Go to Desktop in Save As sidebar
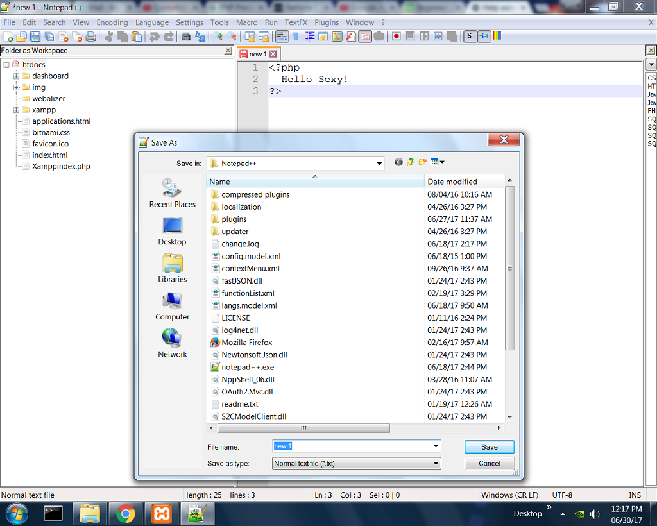657x526 pixels. tap(172, 231)
